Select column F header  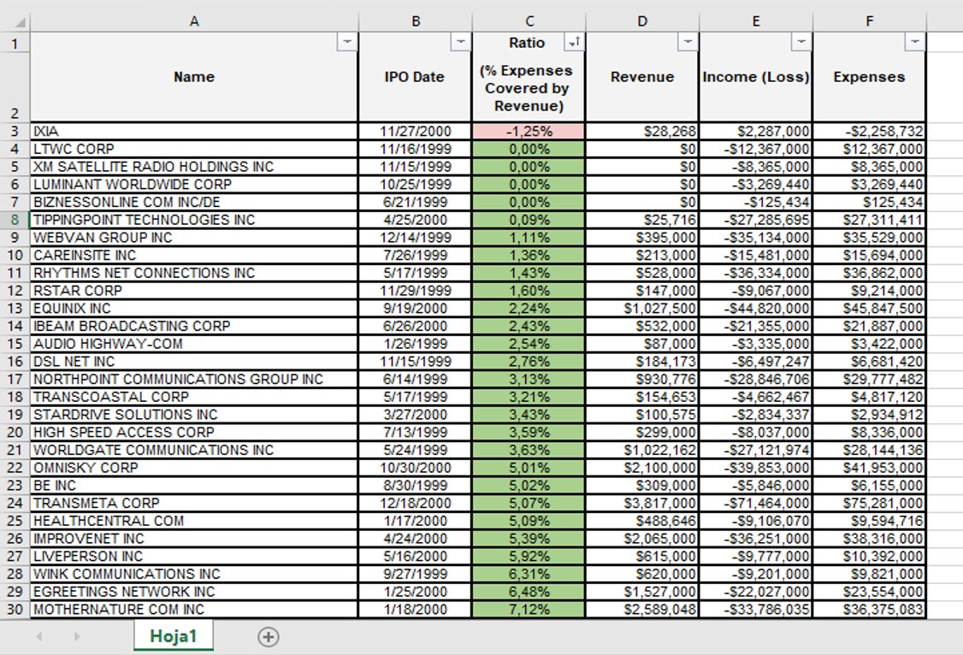870,21
